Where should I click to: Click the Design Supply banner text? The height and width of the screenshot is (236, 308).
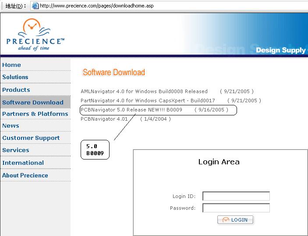point(281,50)
